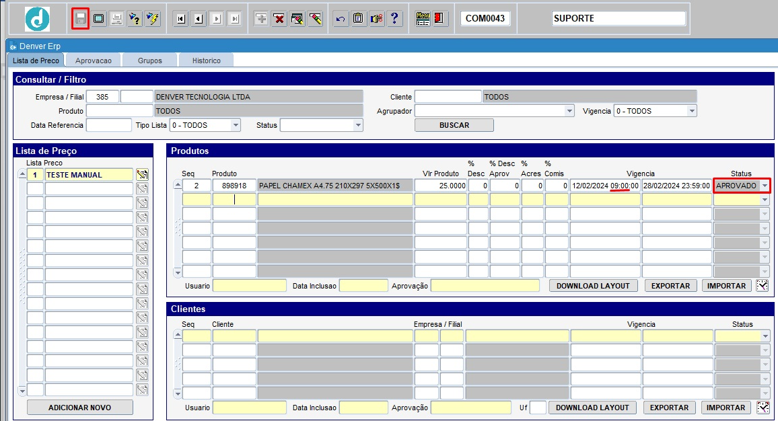Viewport: 778px width, 421px height.
Task: Click the Uf field in Clientes footer
Action: click(538, 408)
